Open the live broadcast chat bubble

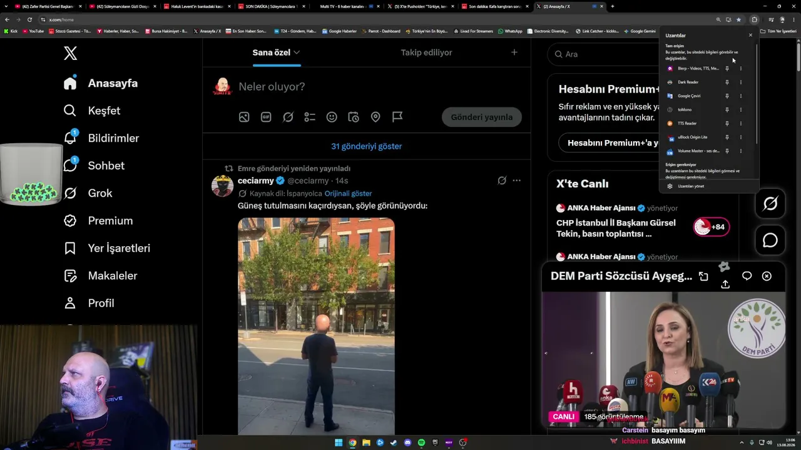[747, 276]
